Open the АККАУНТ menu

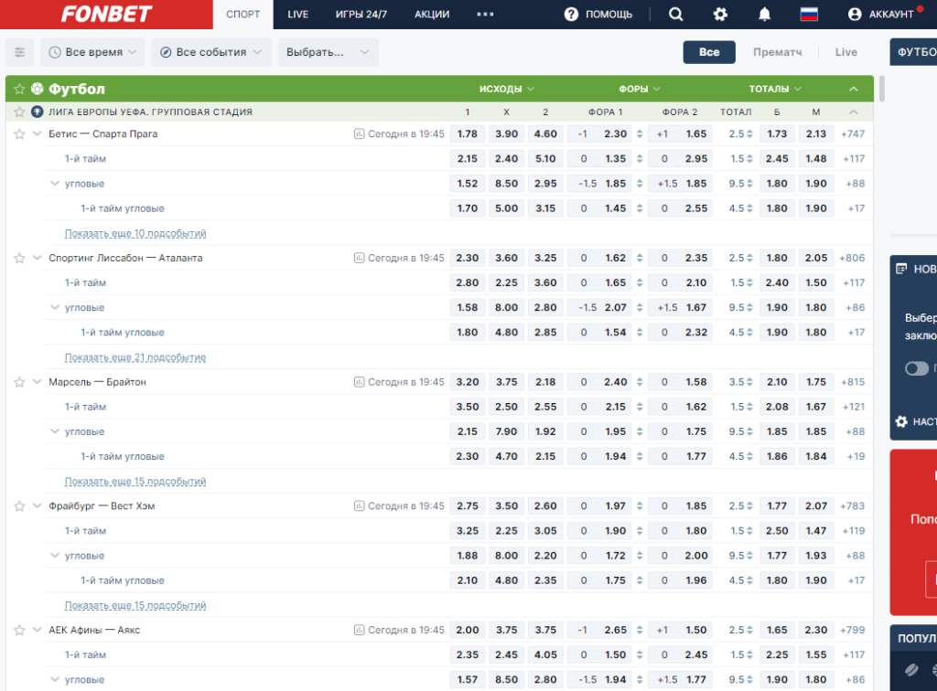pos(890,15)
